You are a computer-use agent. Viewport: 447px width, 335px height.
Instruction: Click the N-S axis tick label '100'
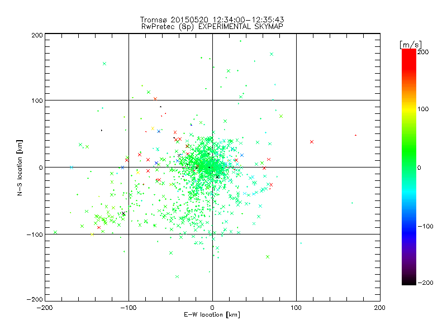37,100
